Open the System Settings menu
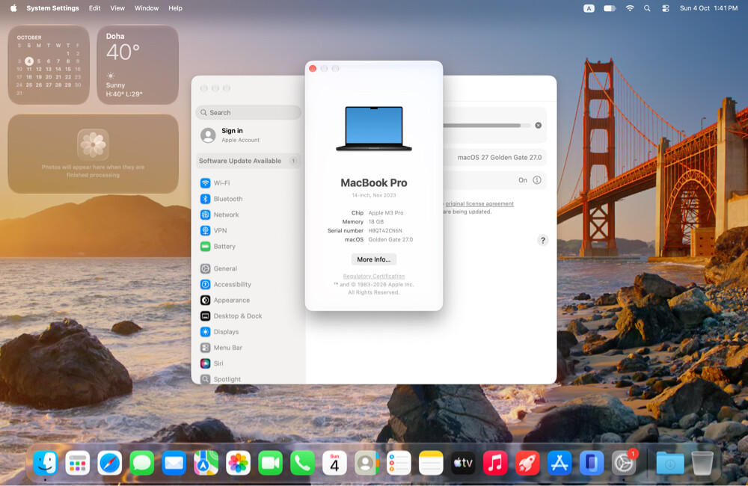 coord(52,8)
